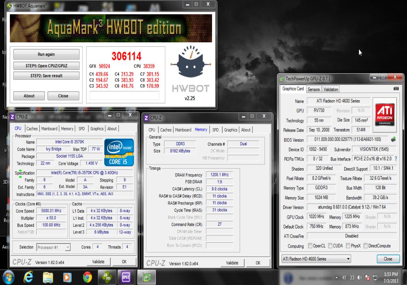This screenshot has height=285, width=407.
Task: Enable the CUDA checkbox in GPU-Z
Action: 330,246
